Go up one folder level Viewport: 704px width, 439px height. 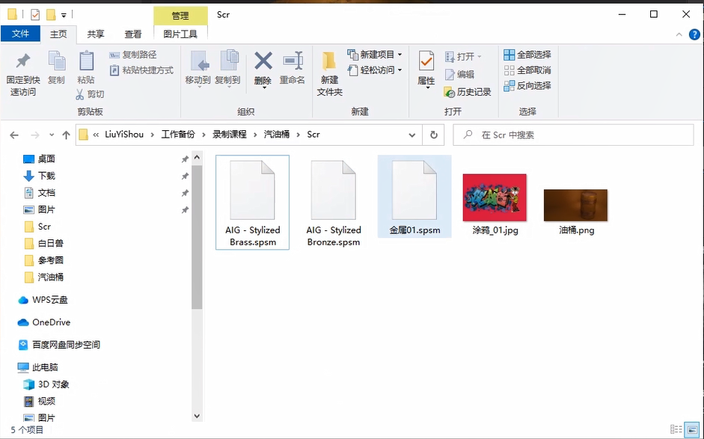click(x=66, y=135)
